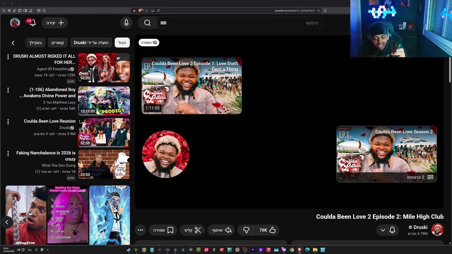Open options menu for DRUSKI ALMOST RISKED IT ALL
Screen dimensions: 452x254
(8, 57)
